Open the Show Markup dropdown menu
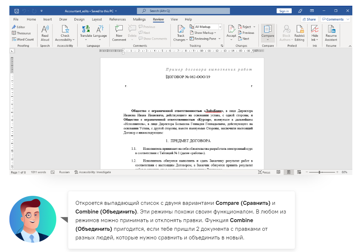 pos(205,33)
